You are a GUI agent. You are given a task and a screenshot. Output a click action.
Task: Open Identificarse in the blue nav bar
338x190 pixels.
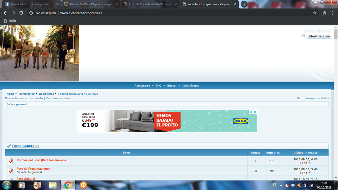pyautogui.click(x=191, y=86)
